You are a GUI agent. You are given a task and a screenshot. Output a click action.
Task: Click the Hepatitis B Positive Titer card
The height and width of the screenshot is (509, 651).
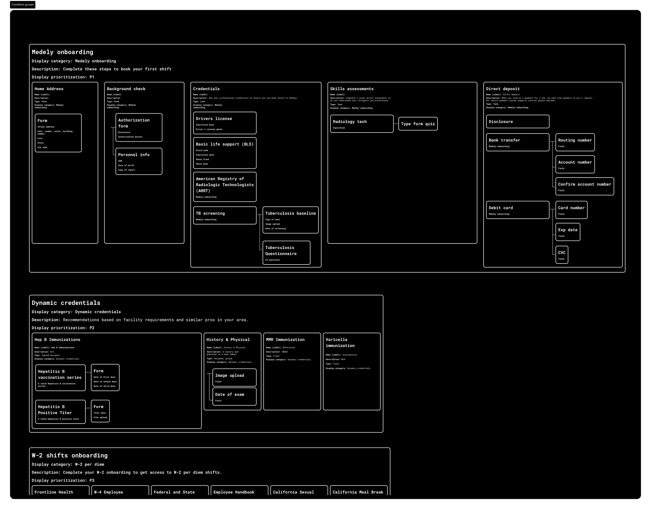[60, 412]
